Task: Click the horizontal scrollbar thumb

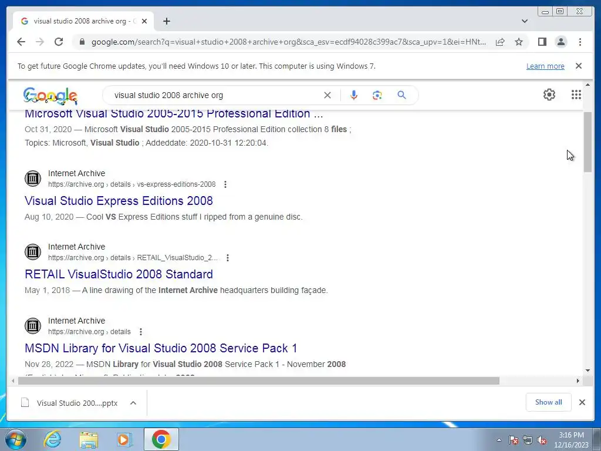Action: pyautogui.click(x=259, y=381)
